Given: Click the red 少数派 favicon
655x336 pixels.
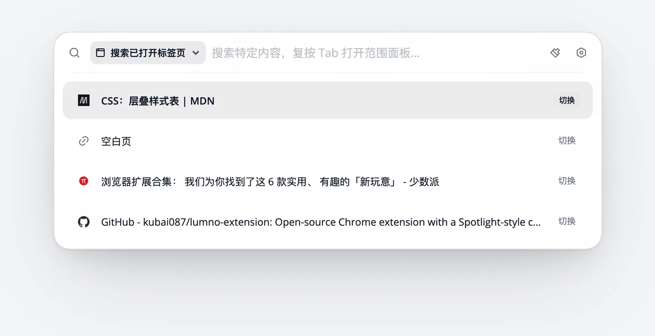Looking at the screenshot, I should (84, 181).
